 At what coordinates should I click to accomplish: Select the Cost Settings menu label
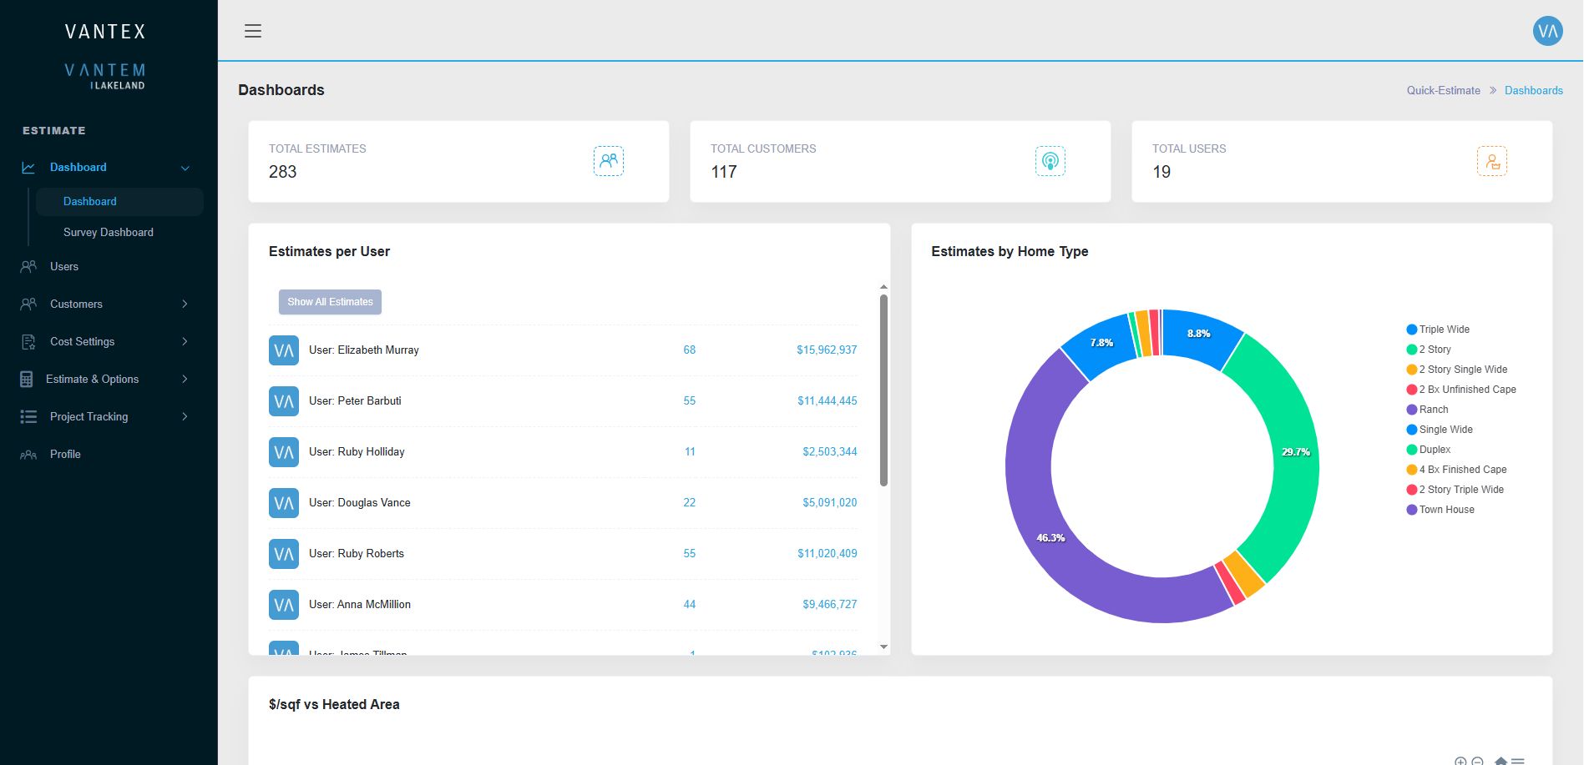click(x=82, y=342)
